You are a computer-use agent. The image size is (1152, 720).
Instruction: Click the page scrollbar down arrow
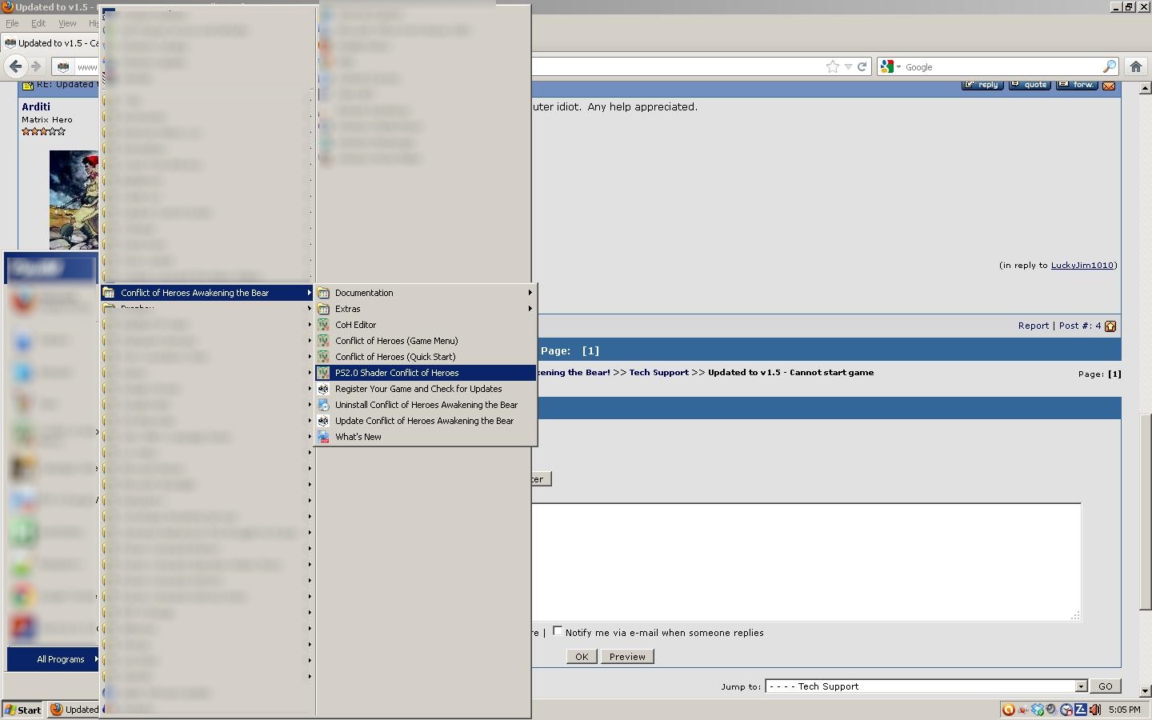pos(1145,690)
